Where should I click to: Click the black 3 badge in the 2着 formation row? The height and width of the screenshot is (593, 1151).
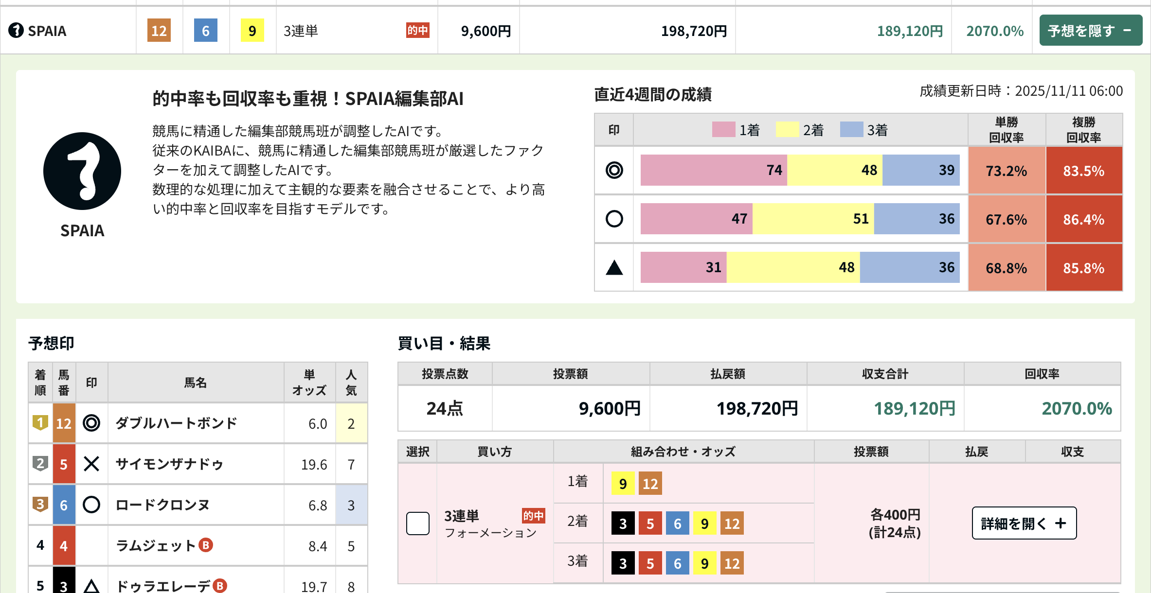[623, 523]
